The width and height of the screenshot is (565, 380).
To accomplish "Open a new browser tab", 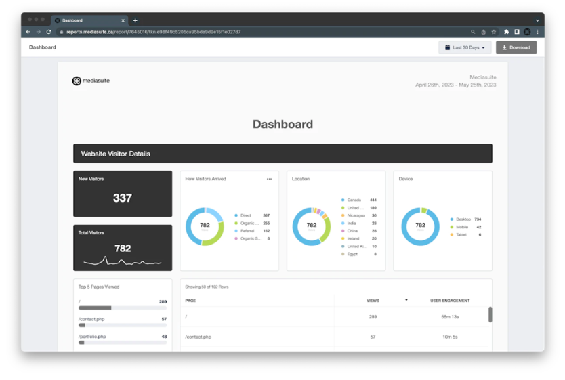I will [135, 20].
